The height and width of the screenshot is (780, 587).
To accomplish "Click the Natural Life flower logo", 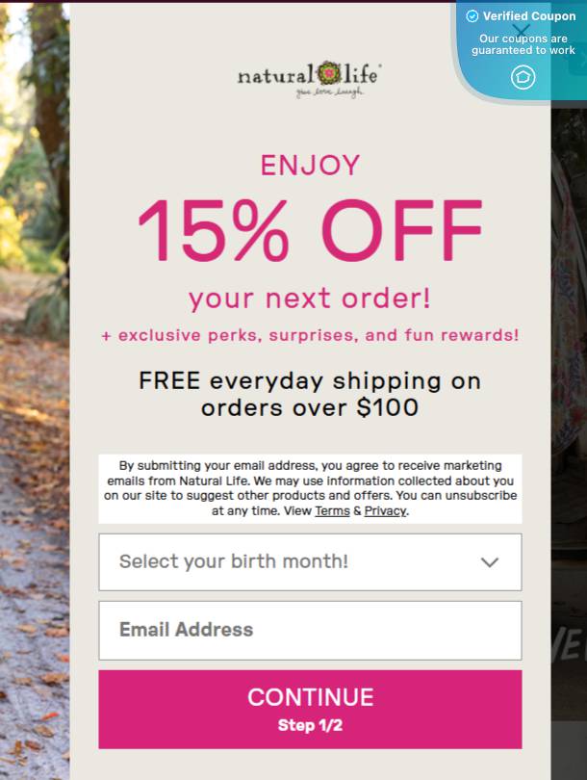I will [328, 72].
